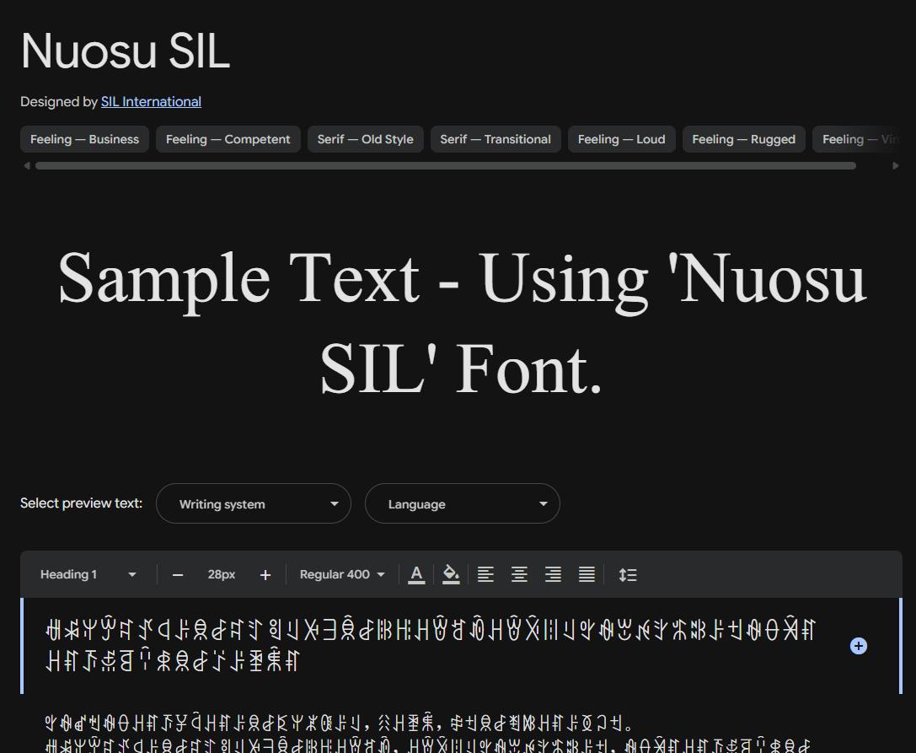Screen dimensions: 916x753
Task: Select the Serif — Old Style tag
Action: [x=365, y=139]
